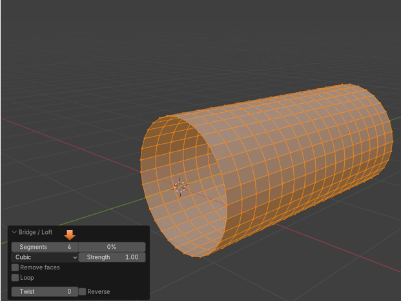Click the Twist value field
Viewport: 401px width, 301px height.
pos(45,291)
